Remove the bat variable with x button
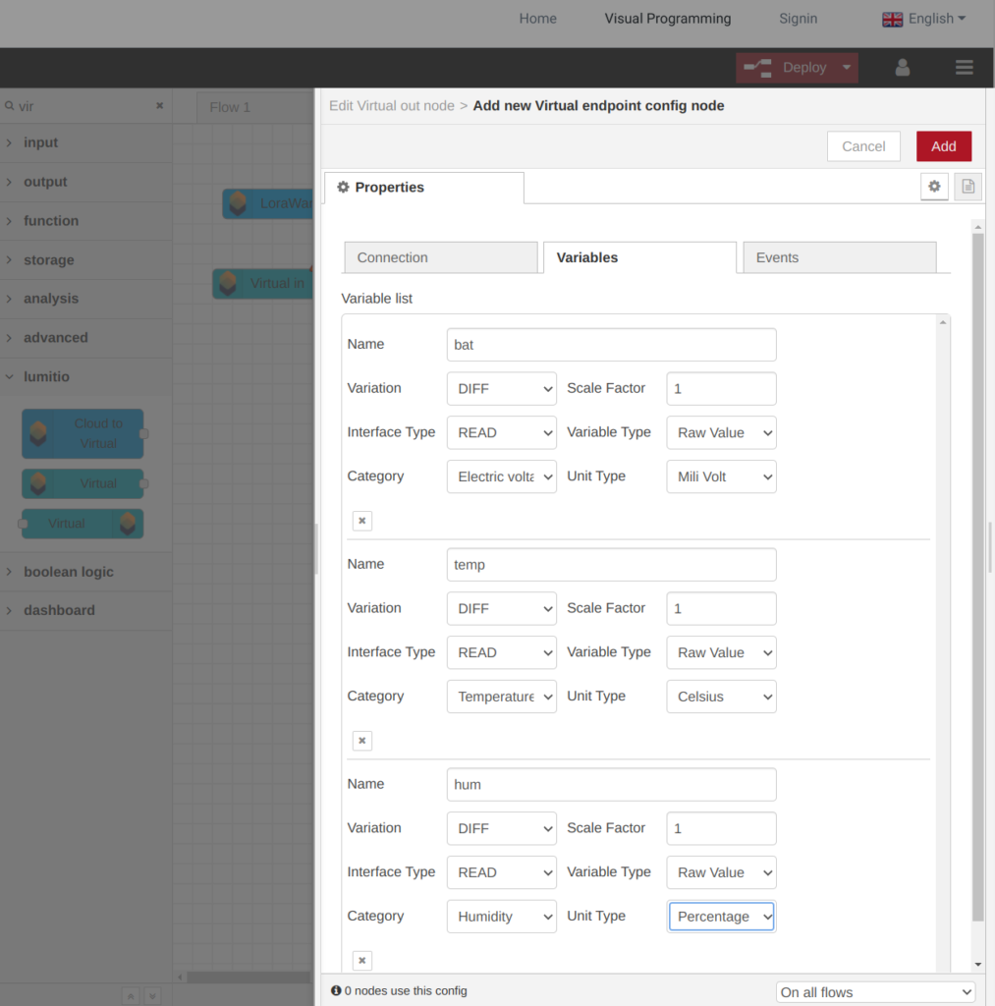 [362, 521]
